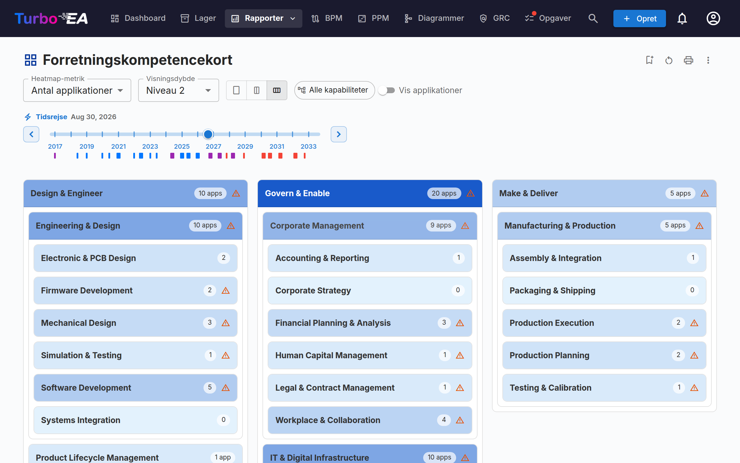Select single-column layout option

(x=236, y=90)
